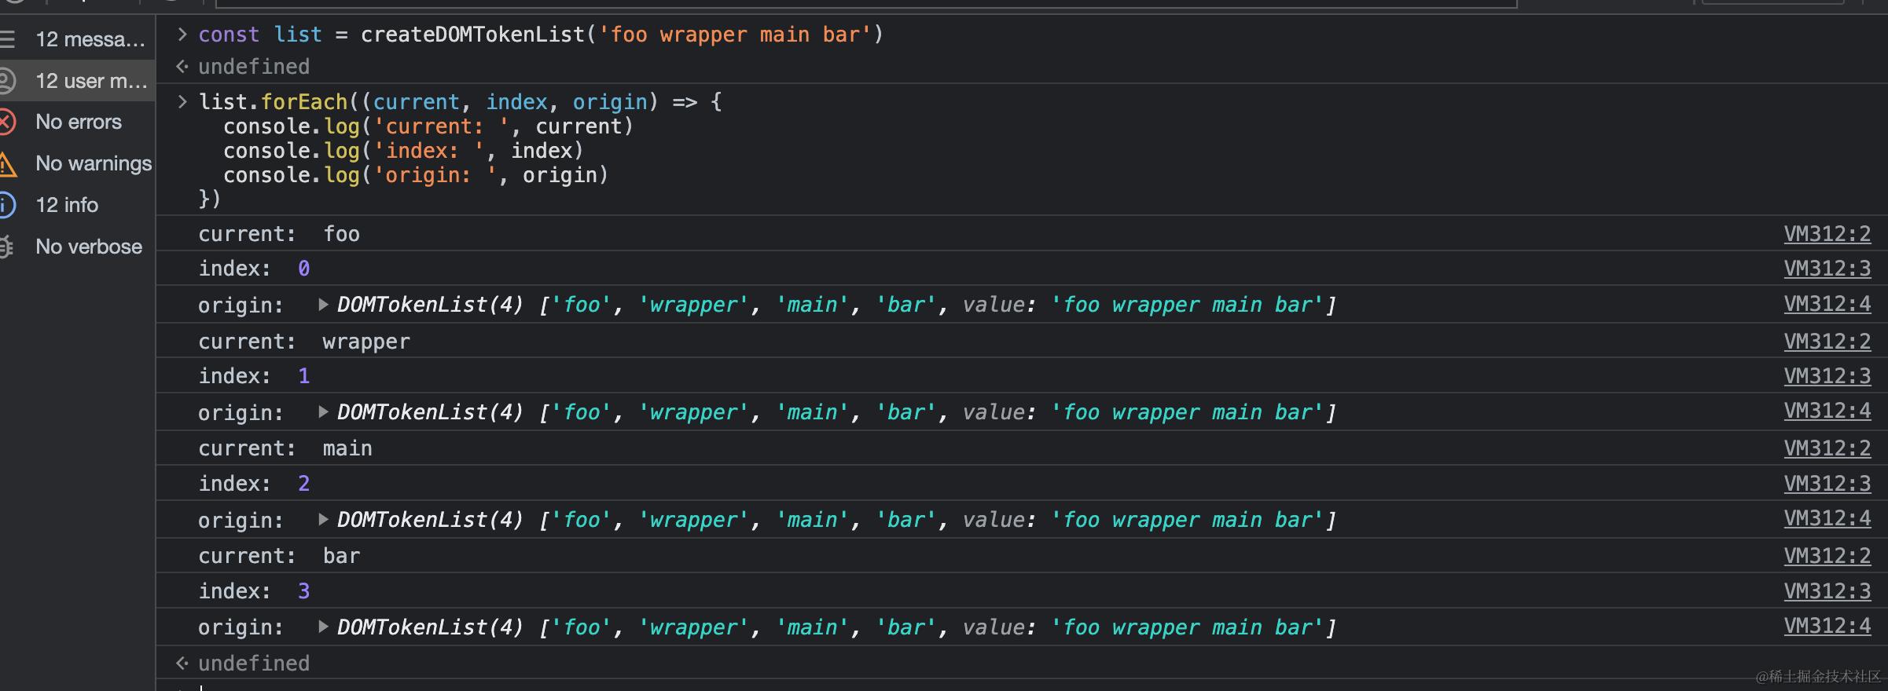This screenshot has height=691, width=1888.
Task: Click the console.log('origin: ', origin) code line
Action: click(416, 175)
